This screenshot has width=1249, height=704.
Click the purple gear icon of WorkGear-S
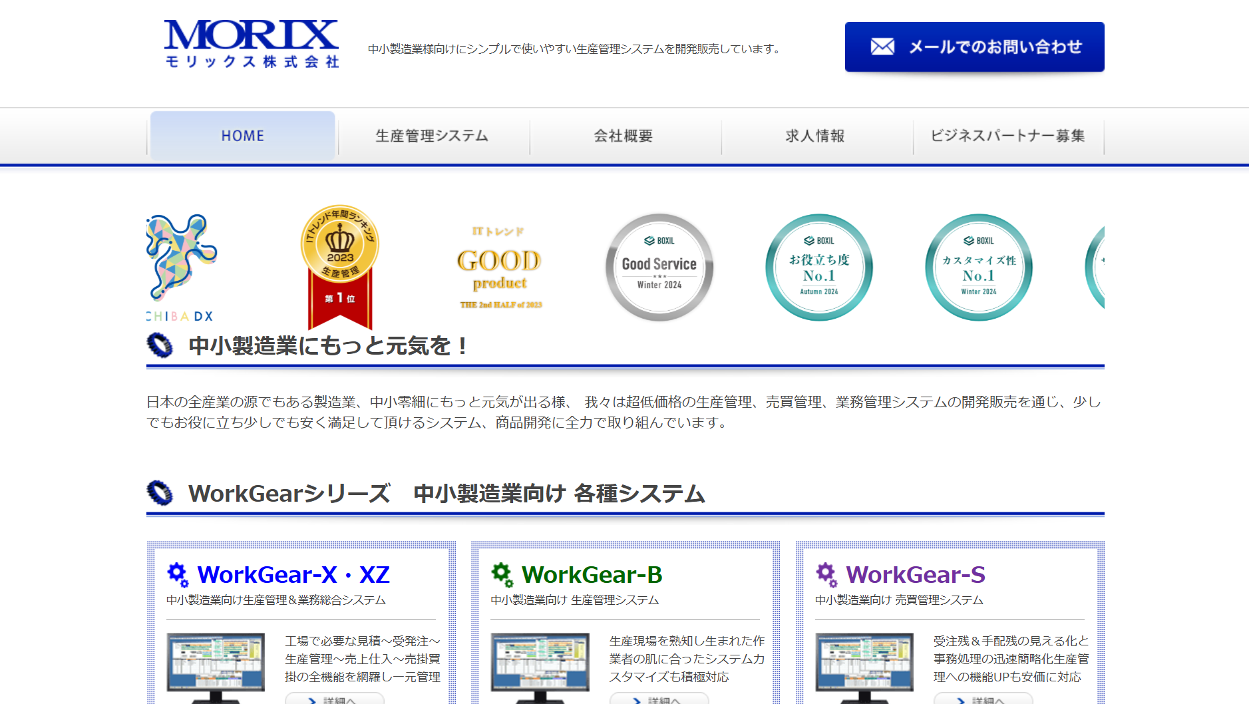[x=826, y=575]
